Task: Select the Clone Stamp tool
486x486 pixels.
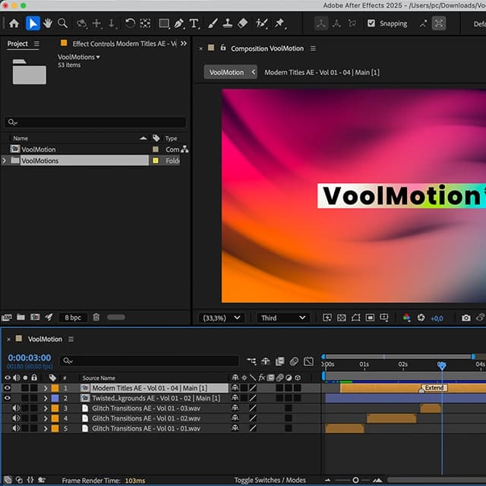Action: point(228,24)
